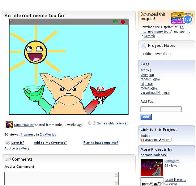Click the Scratch 1.3 download blocks icon
196x186 pixels.
181,18
